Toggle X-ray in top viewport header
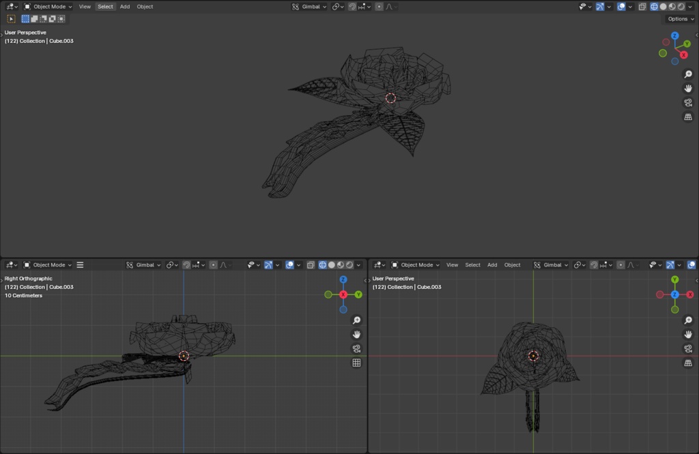Image resolution: width=699 pixels, height=454 pixels. pos(642,7)
